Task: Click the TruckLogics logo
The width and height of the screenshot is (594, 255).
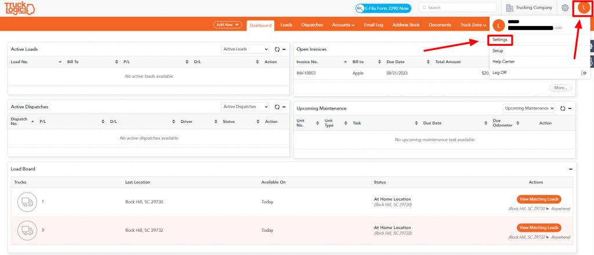Action: (19, 8)
